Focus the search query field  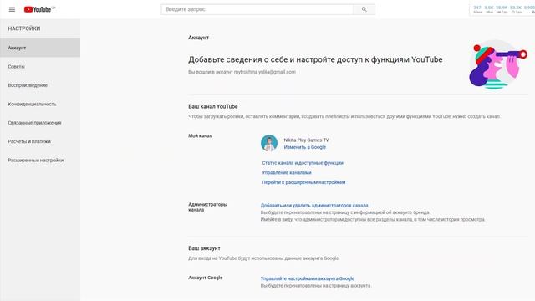[257, 9]
